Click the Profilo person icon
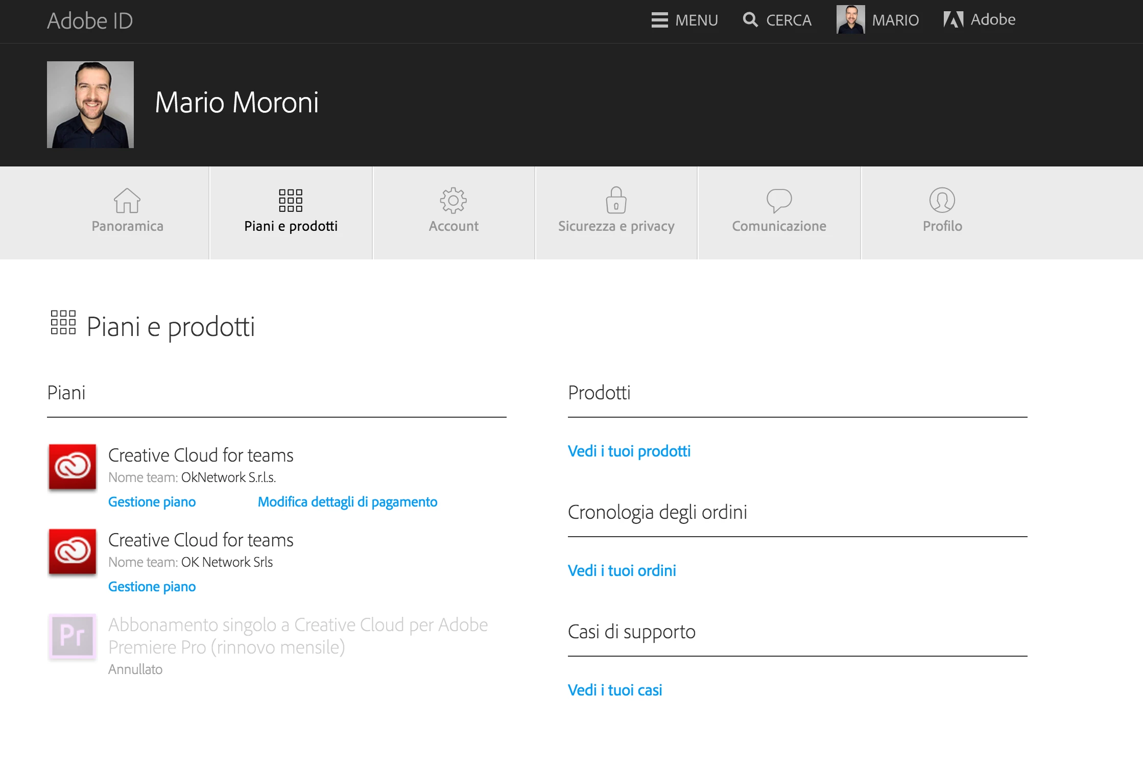The image size is (1143, 769). coord(942,200)
